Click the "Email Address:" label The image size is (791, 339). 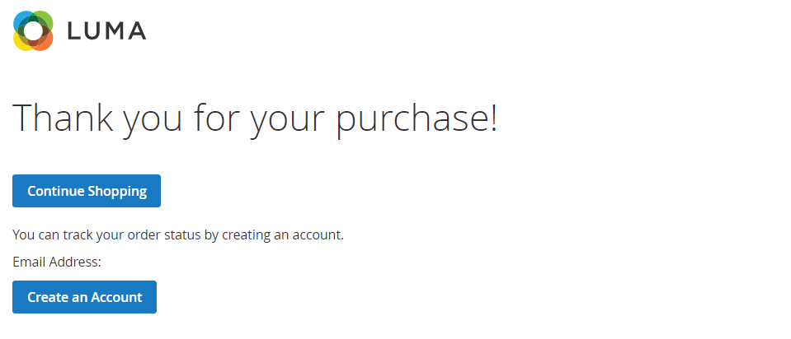(57, 262)
